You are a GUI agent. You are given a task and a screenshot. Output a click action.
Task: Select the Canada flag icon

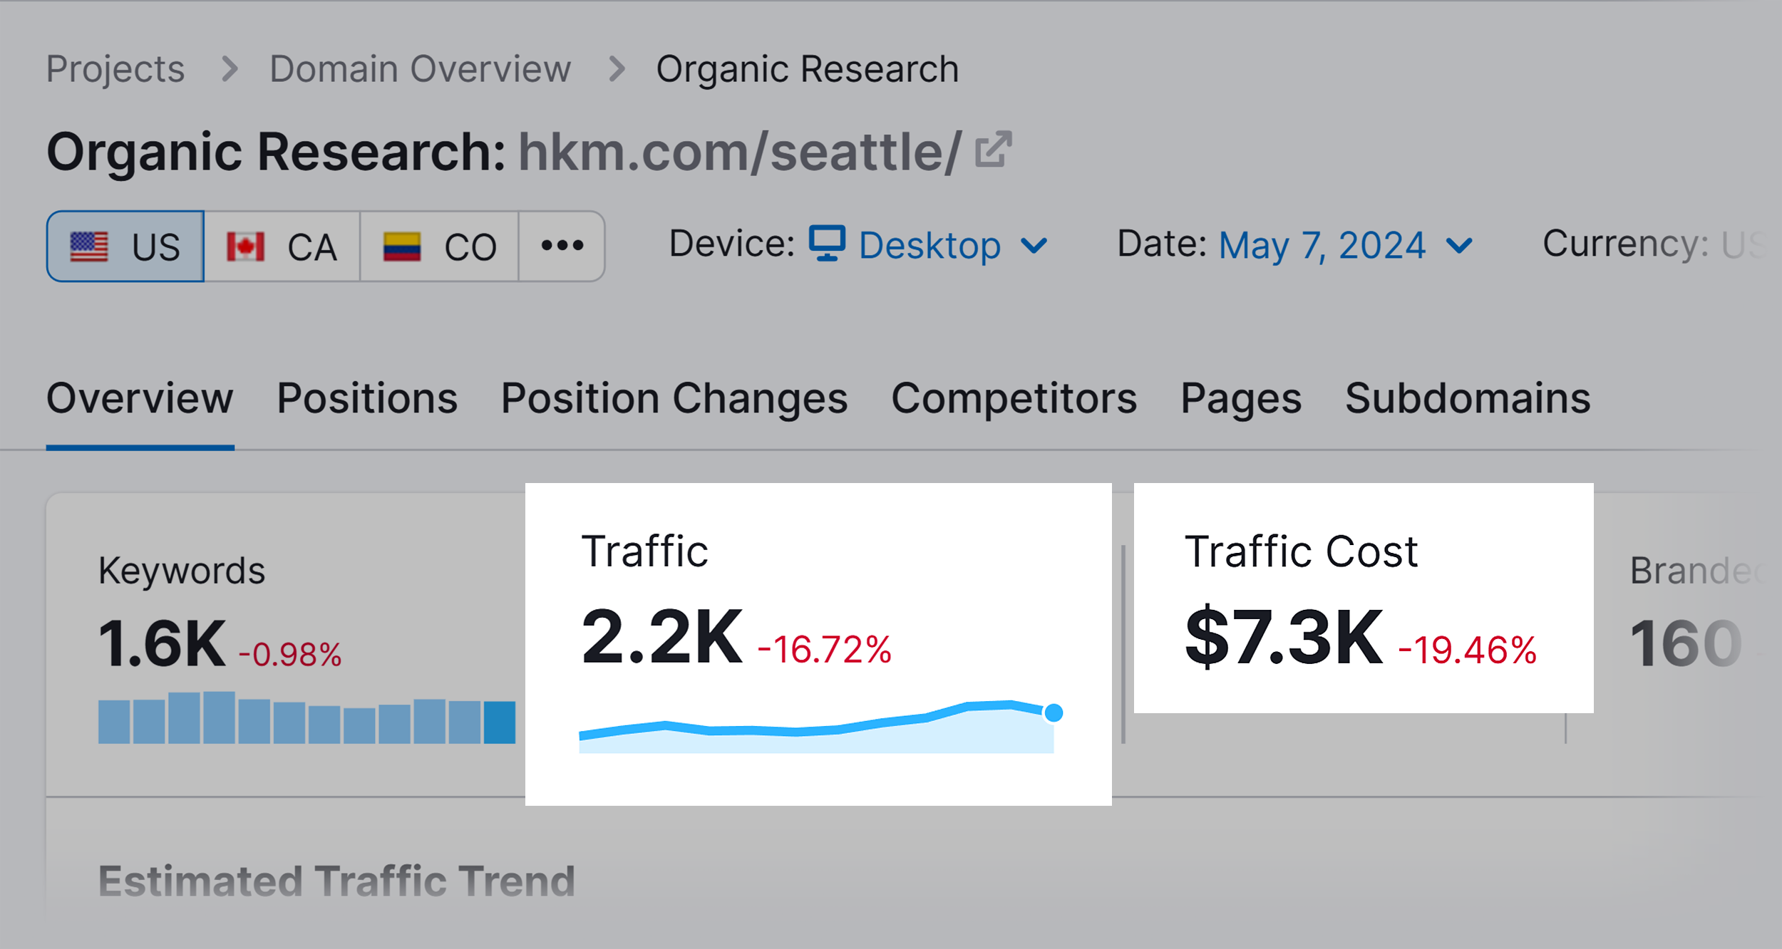click(x=245, y=246)
